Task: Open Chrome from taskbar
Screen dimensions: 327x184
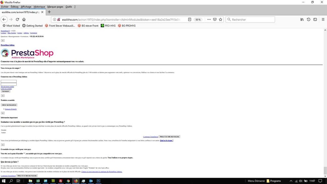Action: pos(68,181)
